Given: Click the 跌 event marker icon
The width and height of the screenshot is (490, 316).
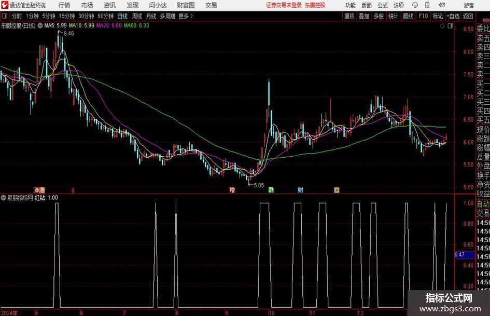Looking at the screenshot, I should 271,190.
